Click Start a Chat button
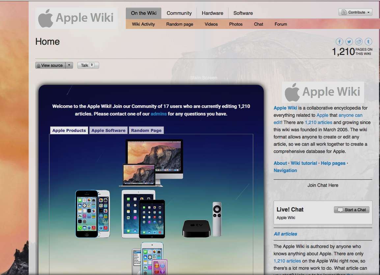The height and width of the screenshot is (275, 380). [x=352, y=210]
